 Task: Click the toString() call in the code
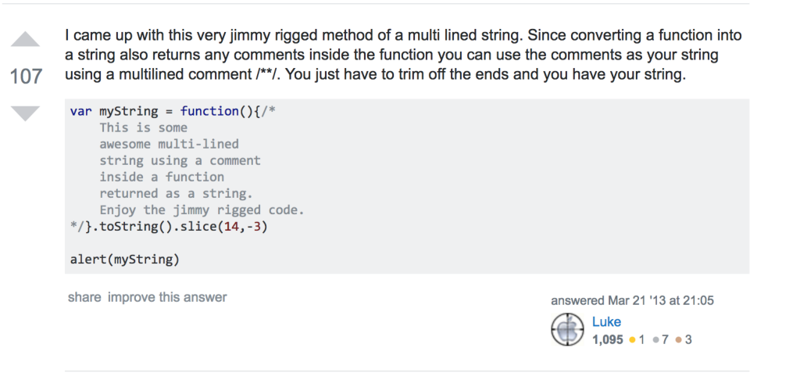[x=136, y=226]
